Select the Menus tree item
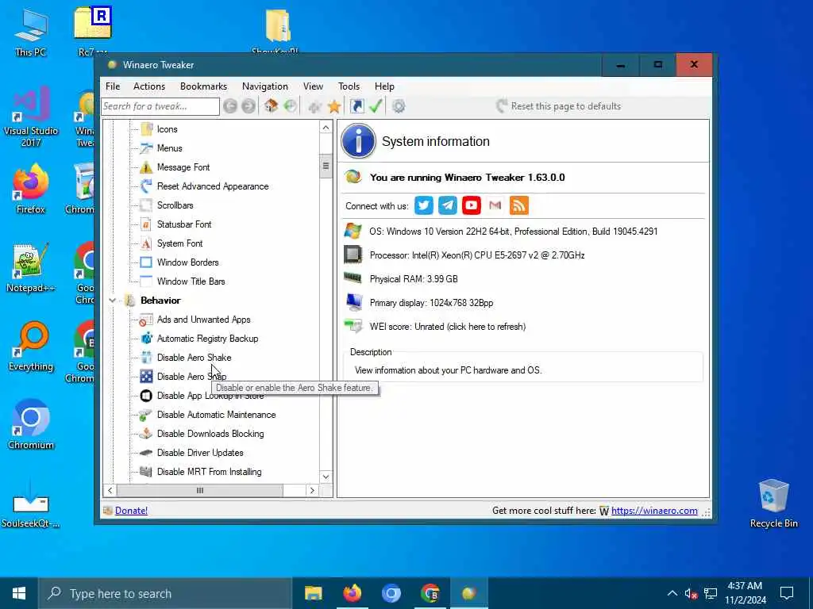 coord(170,148)
